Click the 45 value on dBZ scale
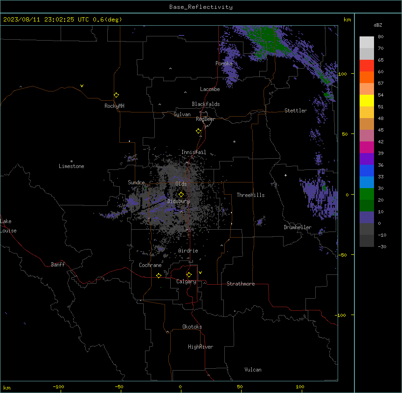 [381, 130]
